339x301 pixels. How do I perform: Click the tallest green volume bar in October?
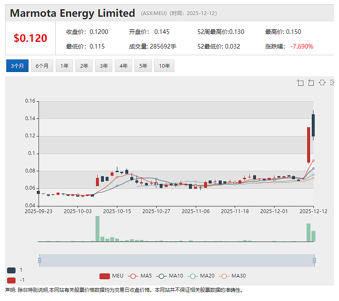[x=98, y=229]
